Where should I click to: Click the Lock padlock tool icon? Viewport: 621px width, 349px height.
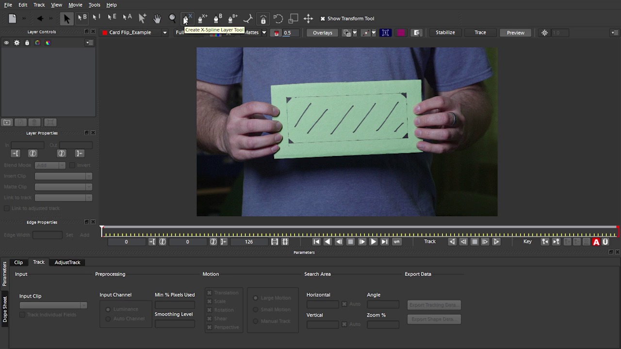click(x=263, y=19)
